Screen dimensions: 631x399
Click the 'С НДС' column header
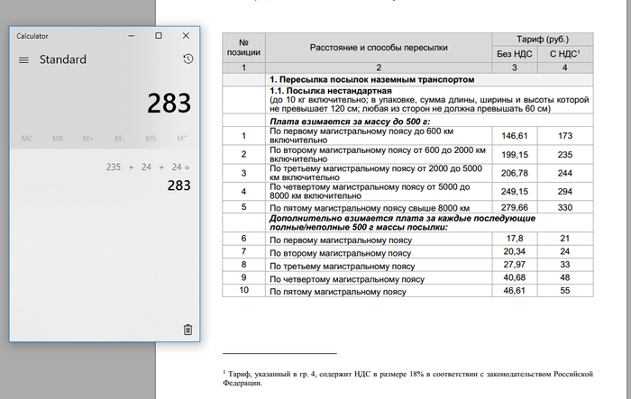point(565,54)
